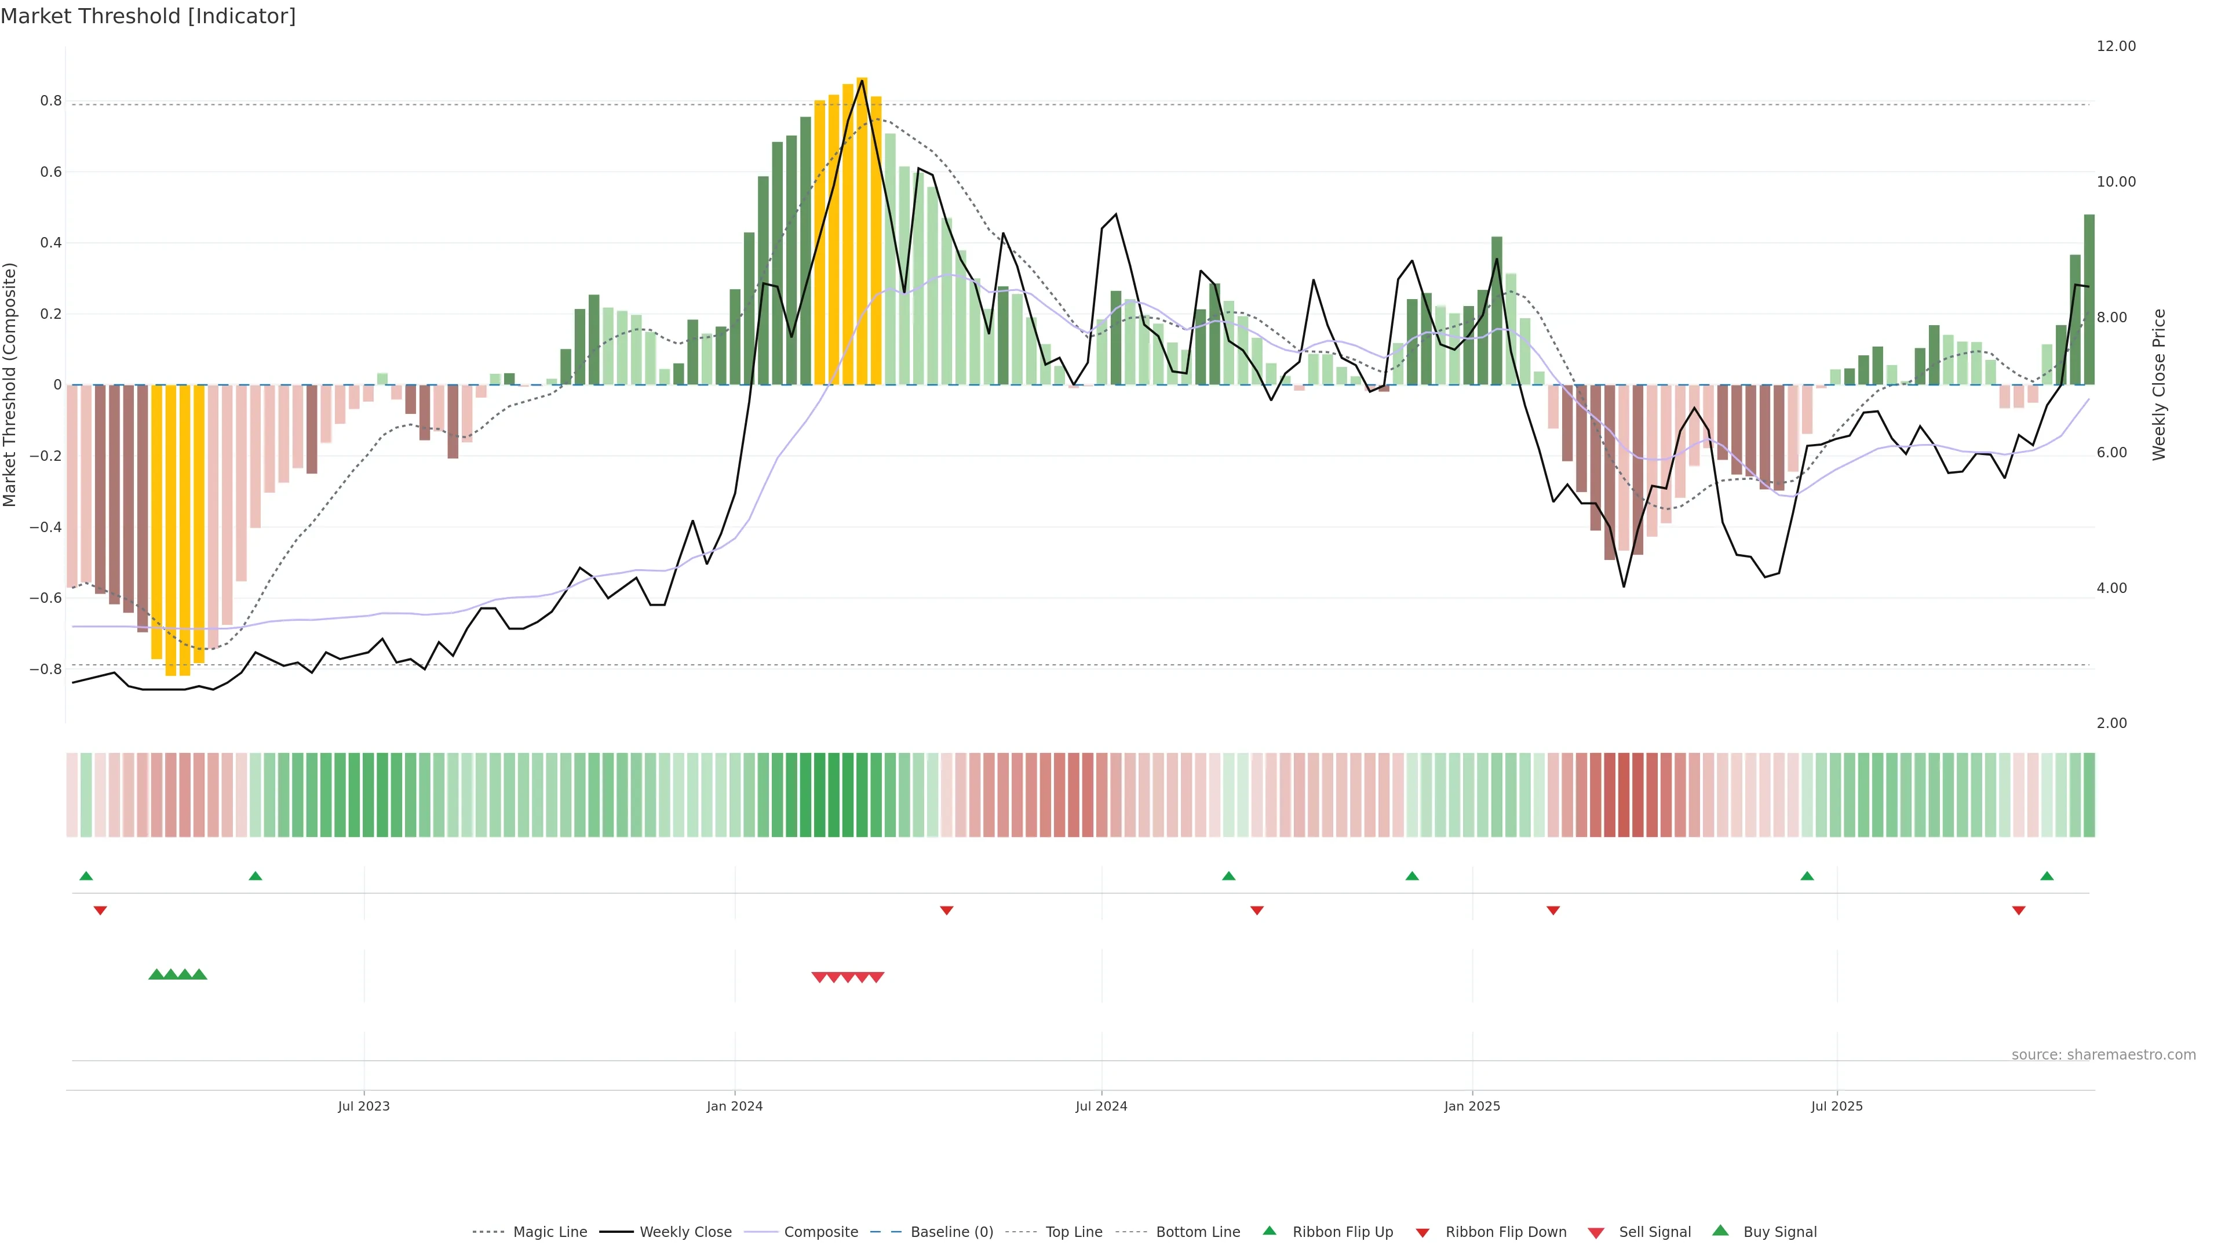Click the first Buy Signal triangle in the cluster

[x=156, y=974]
